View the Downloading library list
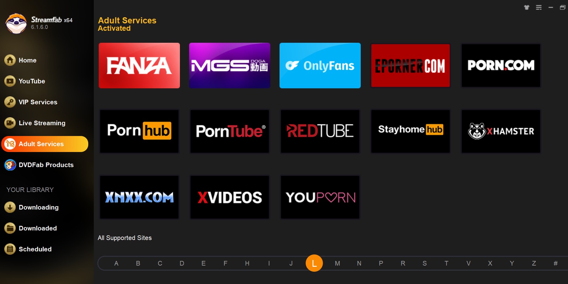568x284 pixels. (x=38, y=207)
